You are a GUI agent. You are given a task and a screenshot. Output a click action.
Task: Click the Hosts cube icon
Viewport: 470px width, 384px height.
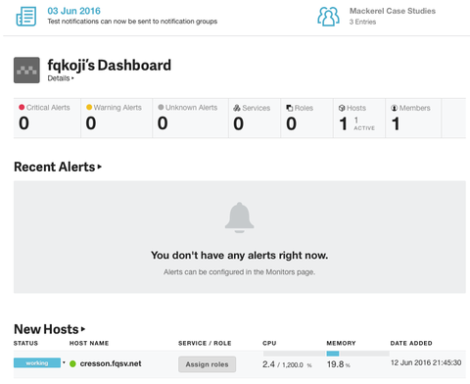click(x=342, y=108)
